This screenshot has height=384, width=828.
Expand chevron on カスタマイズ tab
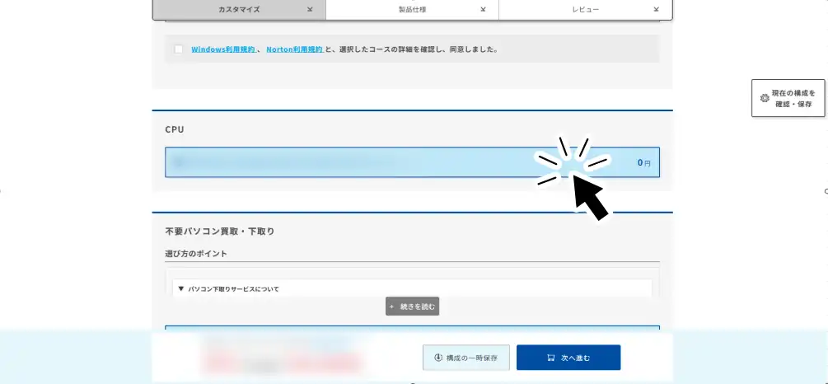[310, 10]
